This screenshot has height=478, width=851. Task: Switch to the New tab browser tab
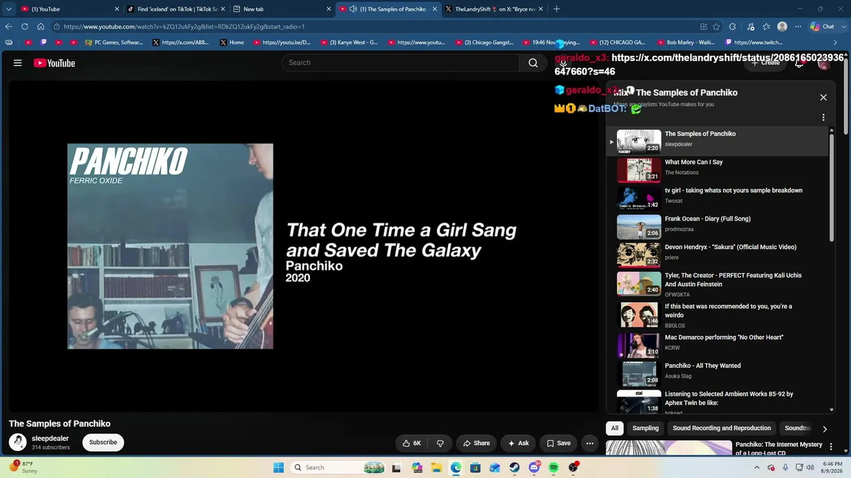pyautogui.click(x=281, y=9)
